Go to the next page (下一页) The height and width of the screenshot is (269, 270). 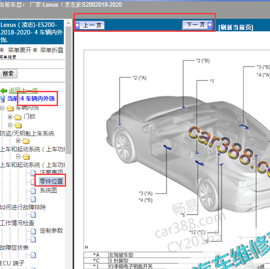click(198, 25)
